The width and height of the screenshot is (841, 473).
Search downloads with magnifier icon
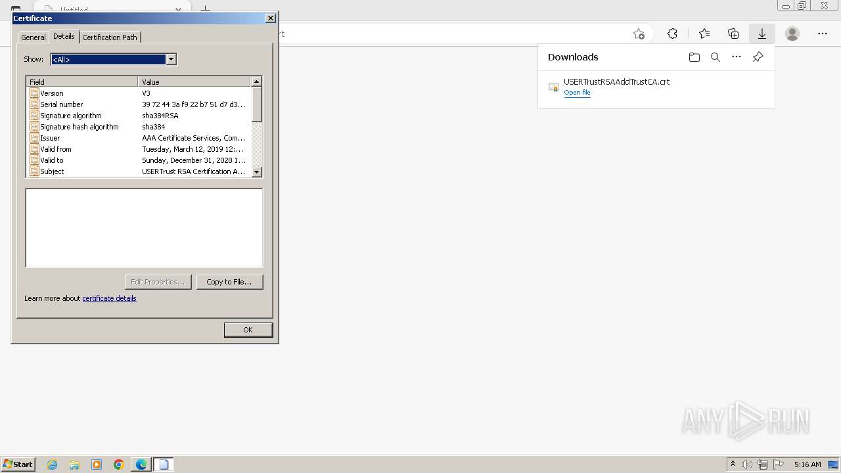pyautogui.click(x=716, y=57)
